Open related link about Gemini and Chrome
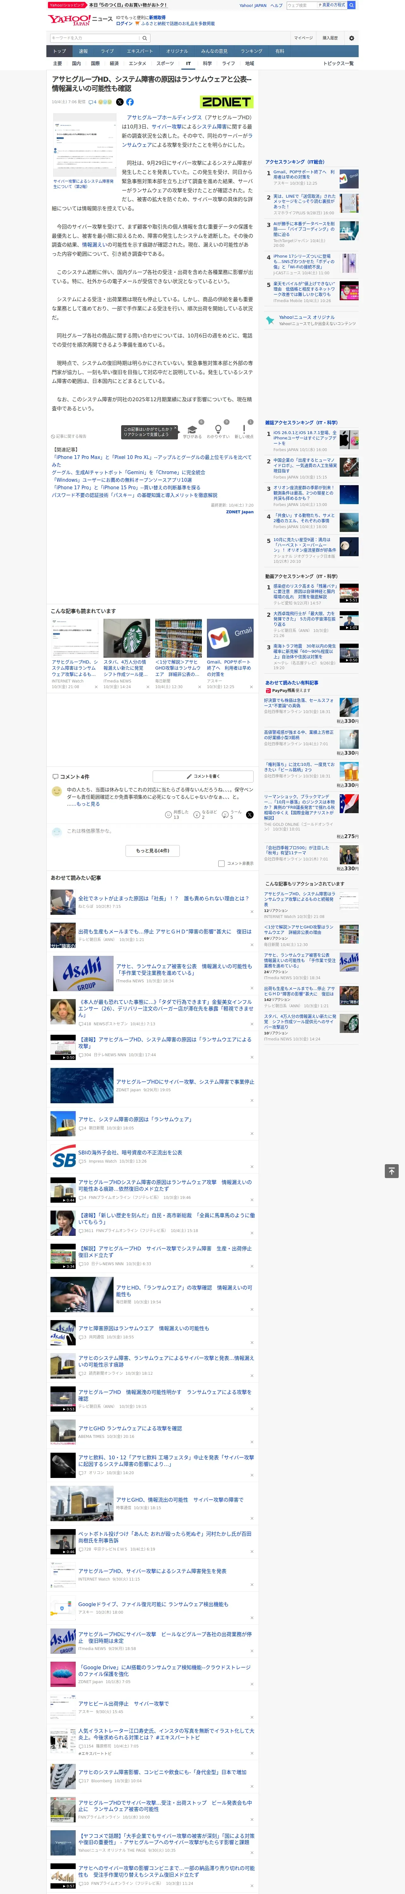This screenshot has width=405, height=1894. (129, 473)
